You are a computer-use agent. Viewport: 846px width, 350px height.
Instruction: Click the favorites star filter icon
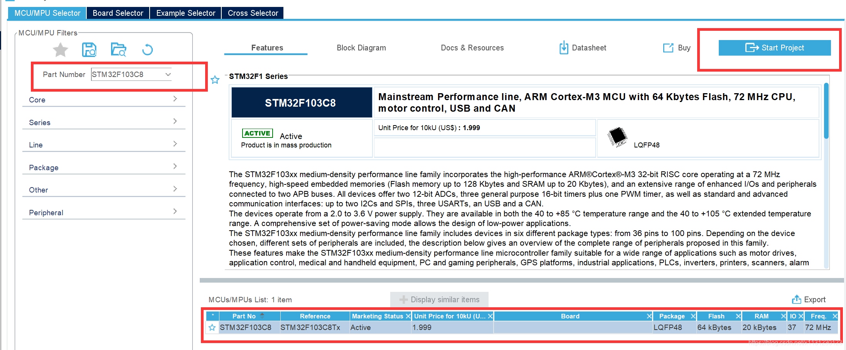point(61,50)
